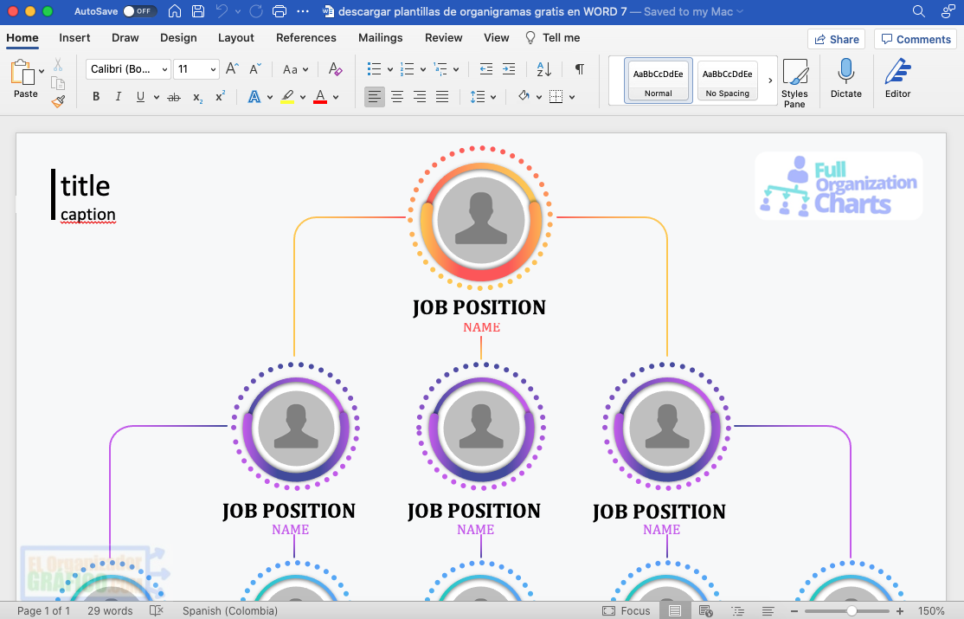Toggle show paragraph marks

pyautogui.click(x=579, y=69)
